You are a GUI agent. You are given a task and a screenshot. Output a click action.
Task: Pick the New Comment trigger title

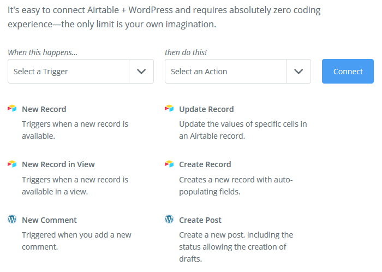pyautogui.click(x=49, y=220)
